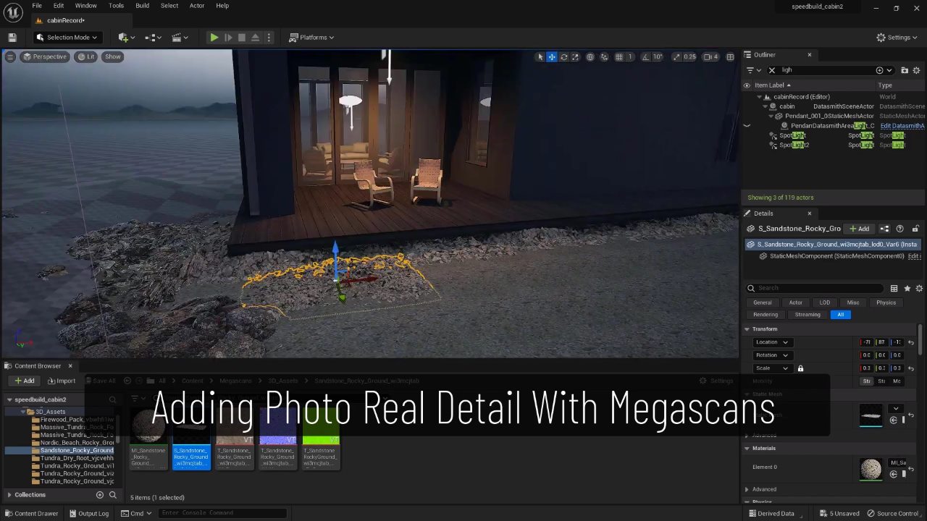Open the quick add content cube menu
927x521 pixels.
127,38
